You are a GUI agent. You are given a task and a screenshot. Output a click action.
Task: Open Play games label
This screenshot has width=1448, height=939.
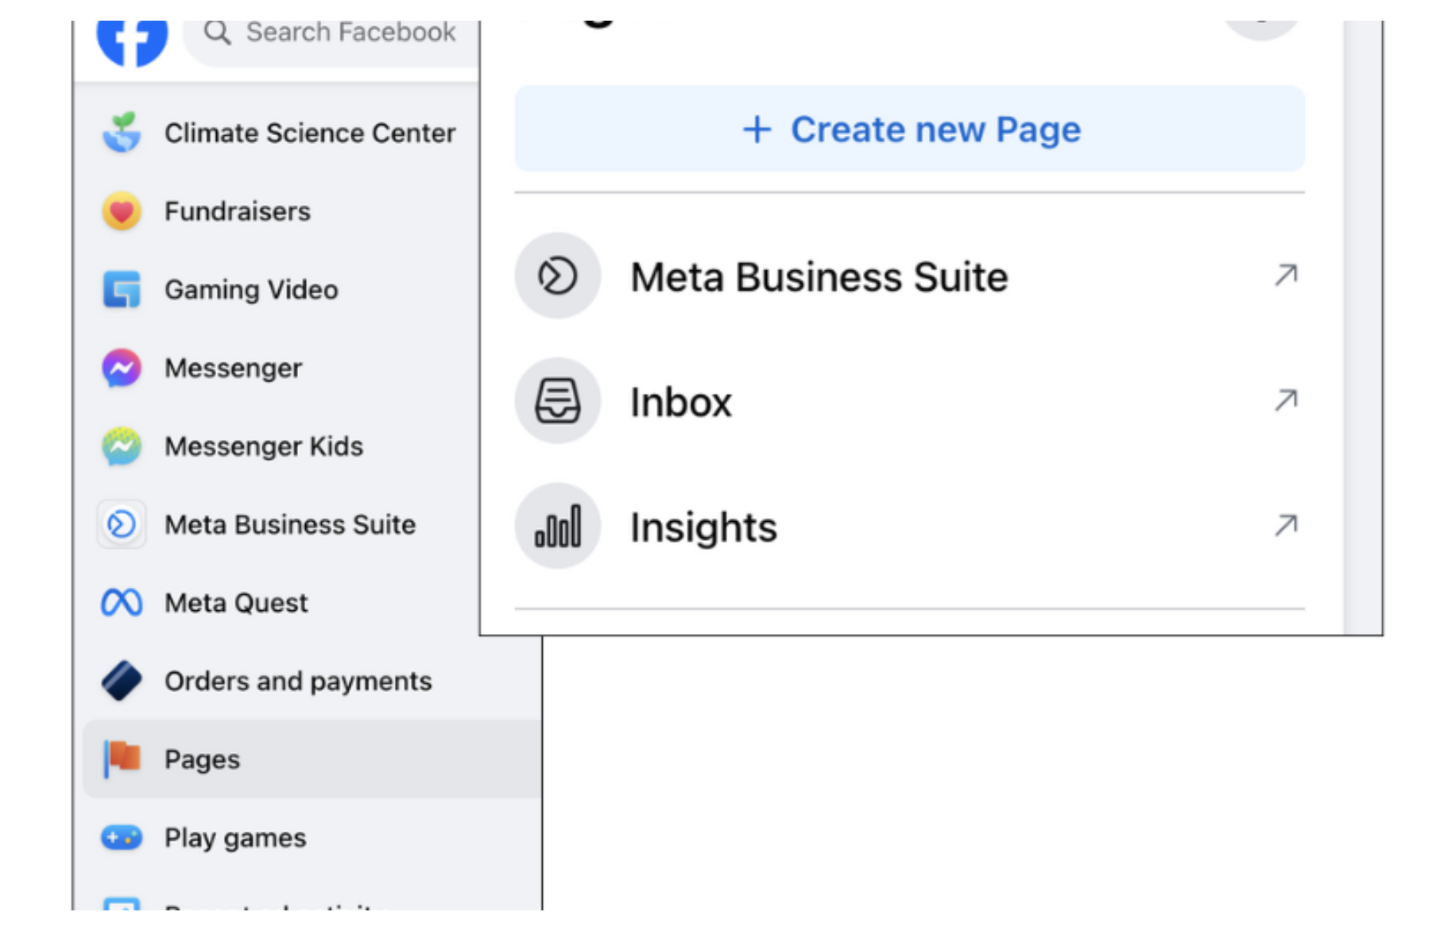click(x=235, y=838)
